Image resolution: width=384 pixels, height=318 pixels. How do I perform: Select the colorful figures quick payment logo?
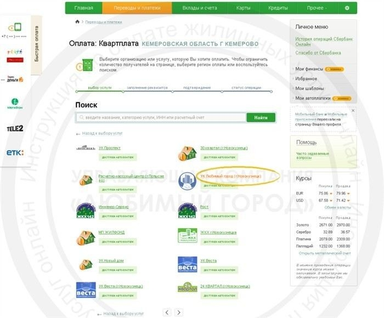click(x=15, y=55)
